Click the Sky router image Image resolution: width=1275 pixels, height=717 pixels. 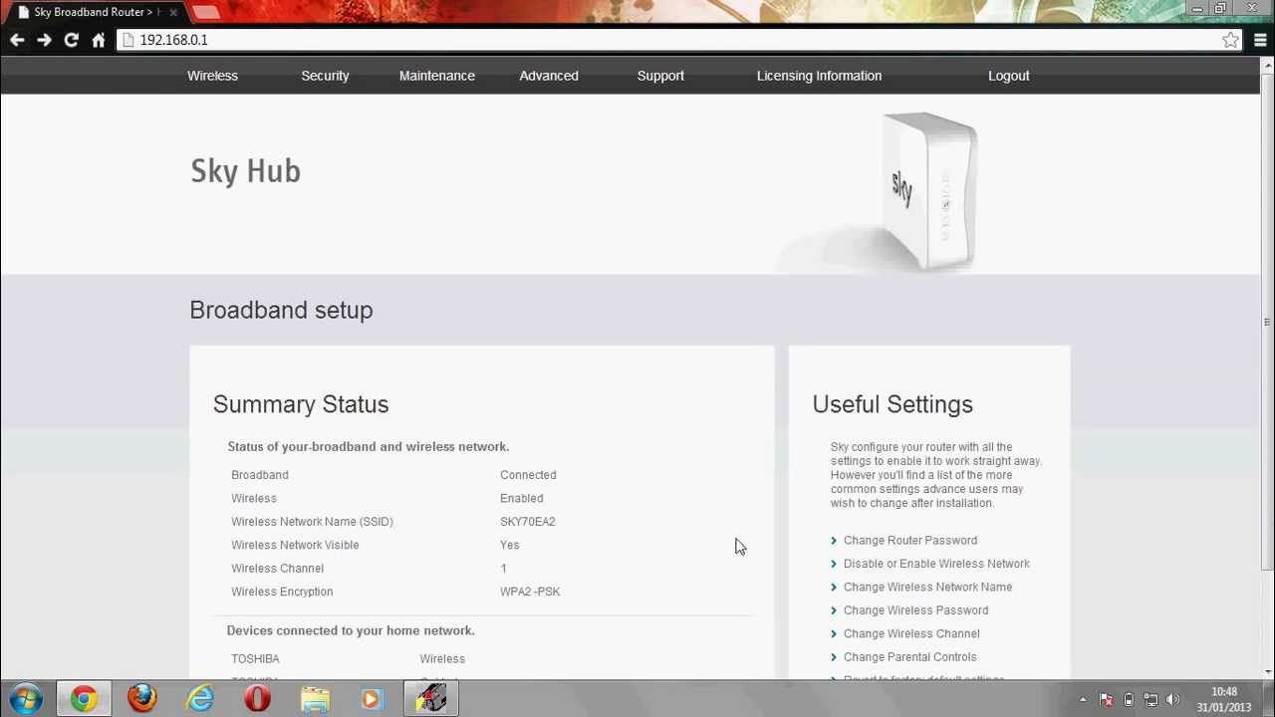coord(928,190)
